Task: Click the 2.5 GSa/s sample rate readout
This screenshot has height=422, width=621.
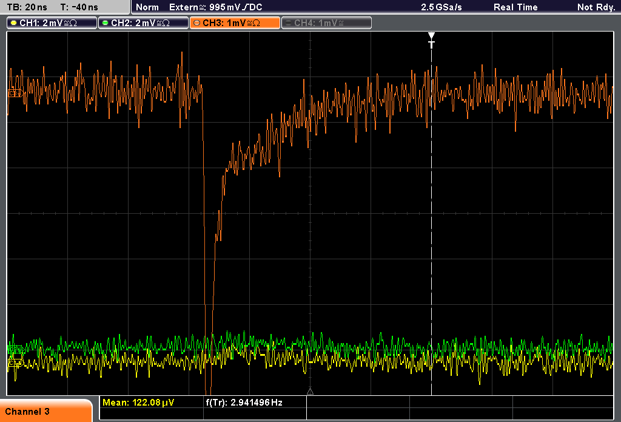Action: (441, 7)
